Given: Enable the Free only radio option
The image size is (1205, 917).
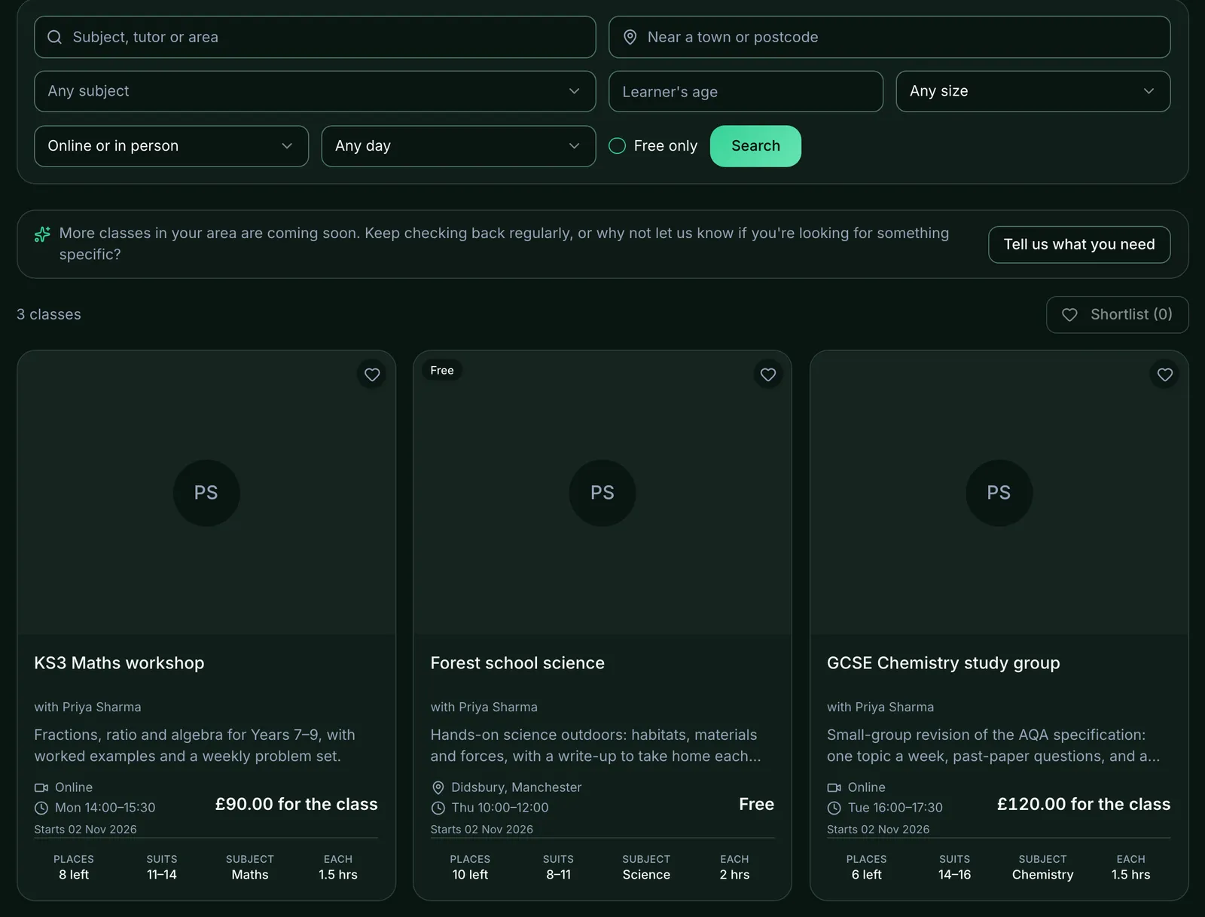Looking at the screenshot, I should click(x=617, y=146).
